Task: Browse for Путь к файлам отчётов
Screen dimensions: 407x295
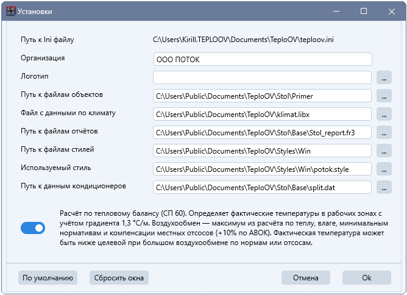Action: click(384, 132)
